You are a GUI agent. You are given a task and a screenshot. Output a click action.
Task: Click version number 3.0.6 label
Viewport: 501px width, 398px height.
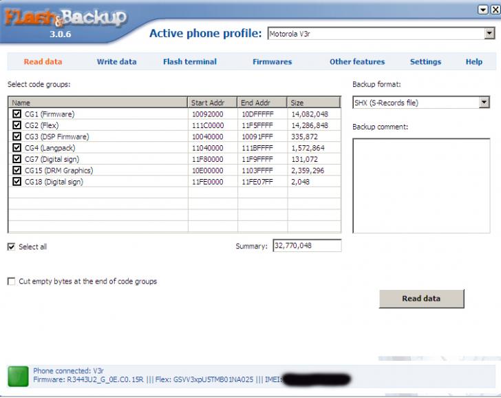pyautogui.click(x=60, y=34)
